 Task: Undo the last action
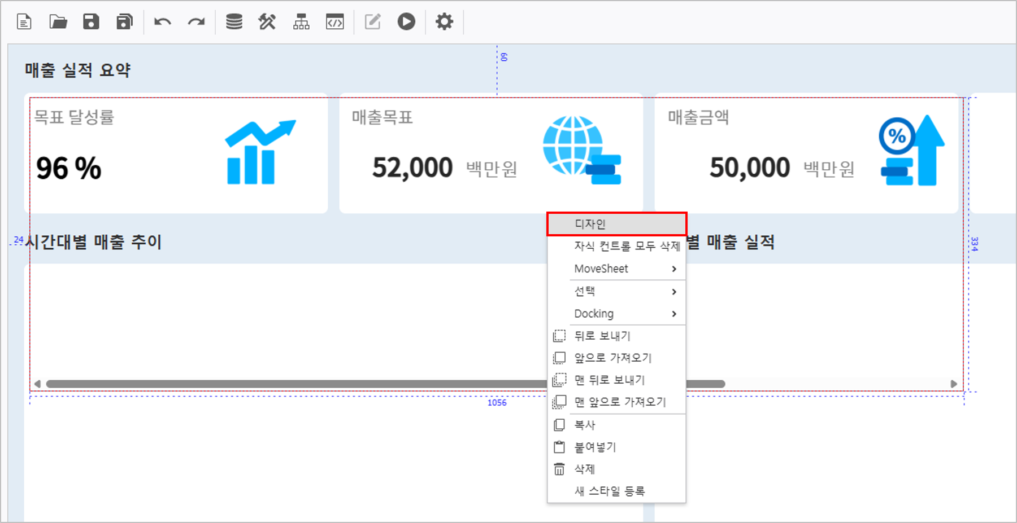(163, 22)
